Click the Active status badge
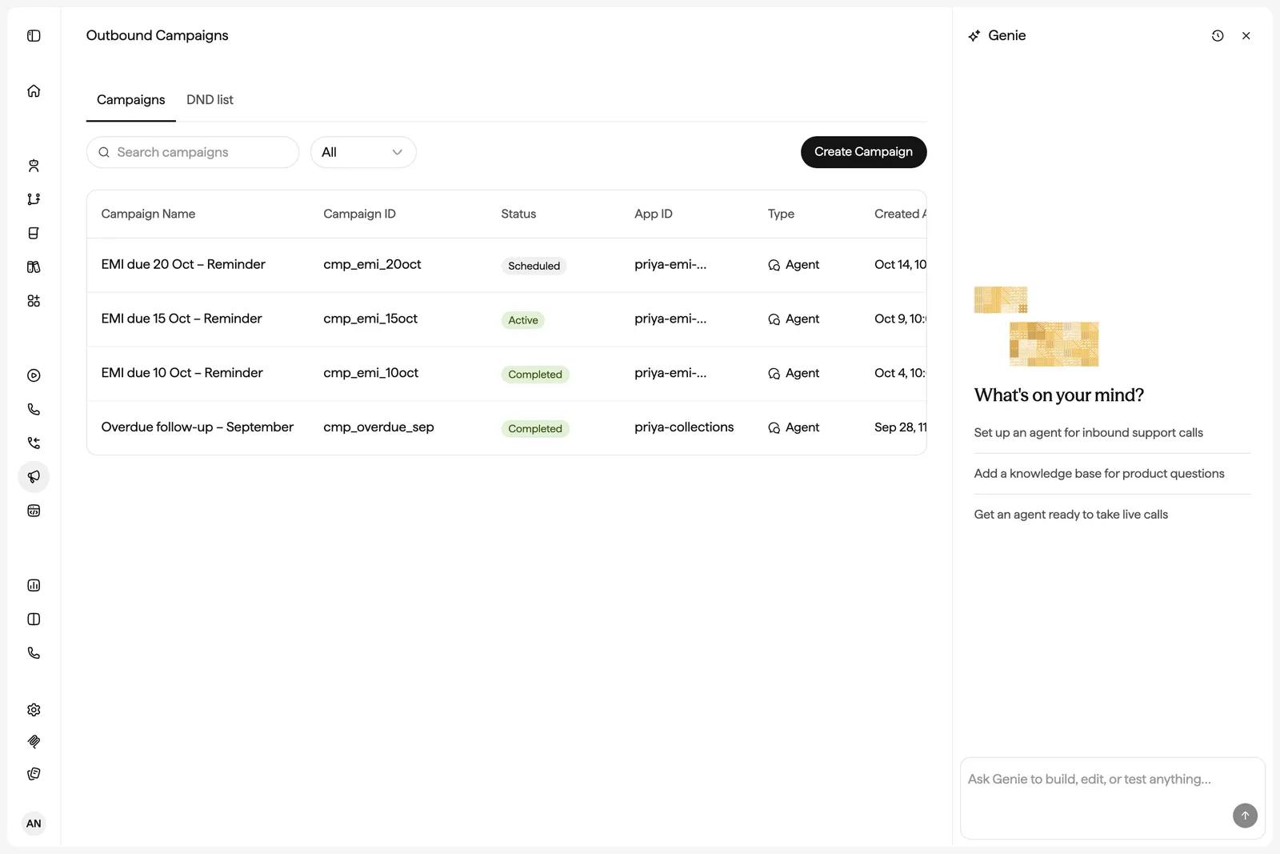 [x=523, y=320]
